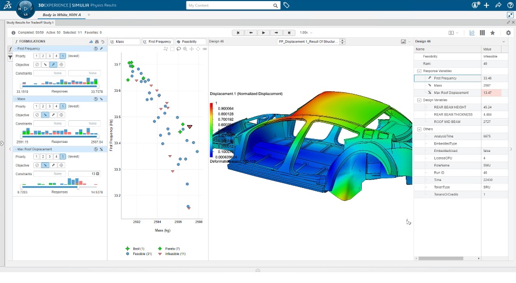Open the settings gear icon
Screen dimensions: 516x283
(508, 33)
